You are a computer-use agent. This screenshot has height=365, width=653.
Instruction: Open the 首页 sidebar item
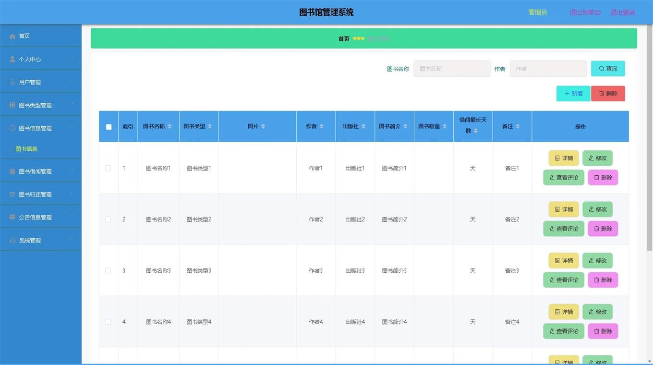(x=41, y=36)
